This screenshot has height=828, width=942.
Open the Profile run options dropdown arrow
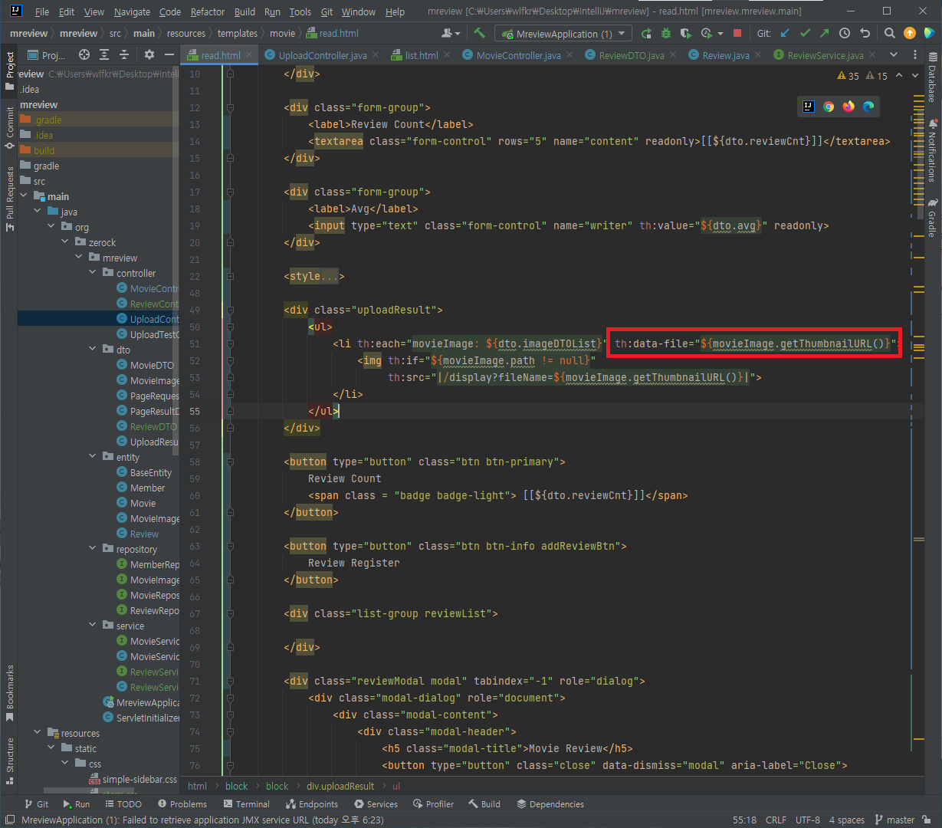tap(720, 34)
